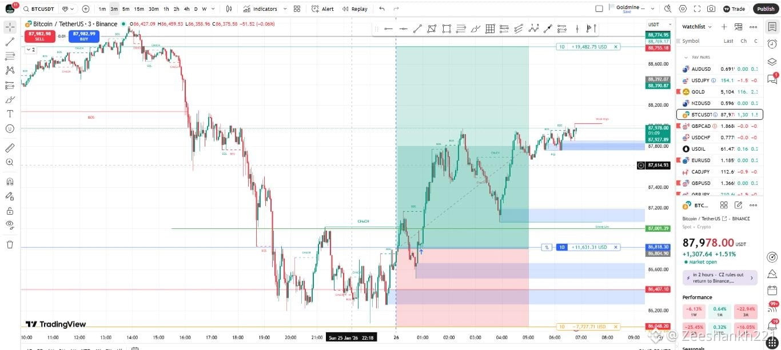Image resolution: width=781 pixels, height=350 pixels.
Task: Click the add symbol plus button
Action: [86, 9]
